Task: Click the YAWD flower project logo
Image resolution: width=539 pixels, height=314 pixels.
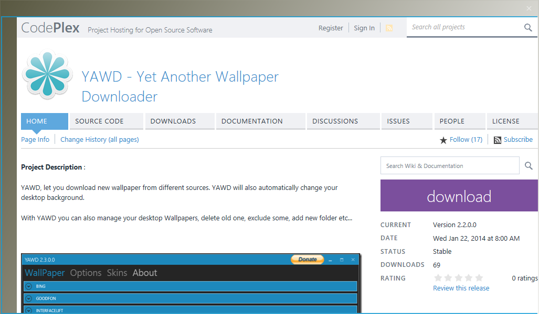Action: [47, 74]
